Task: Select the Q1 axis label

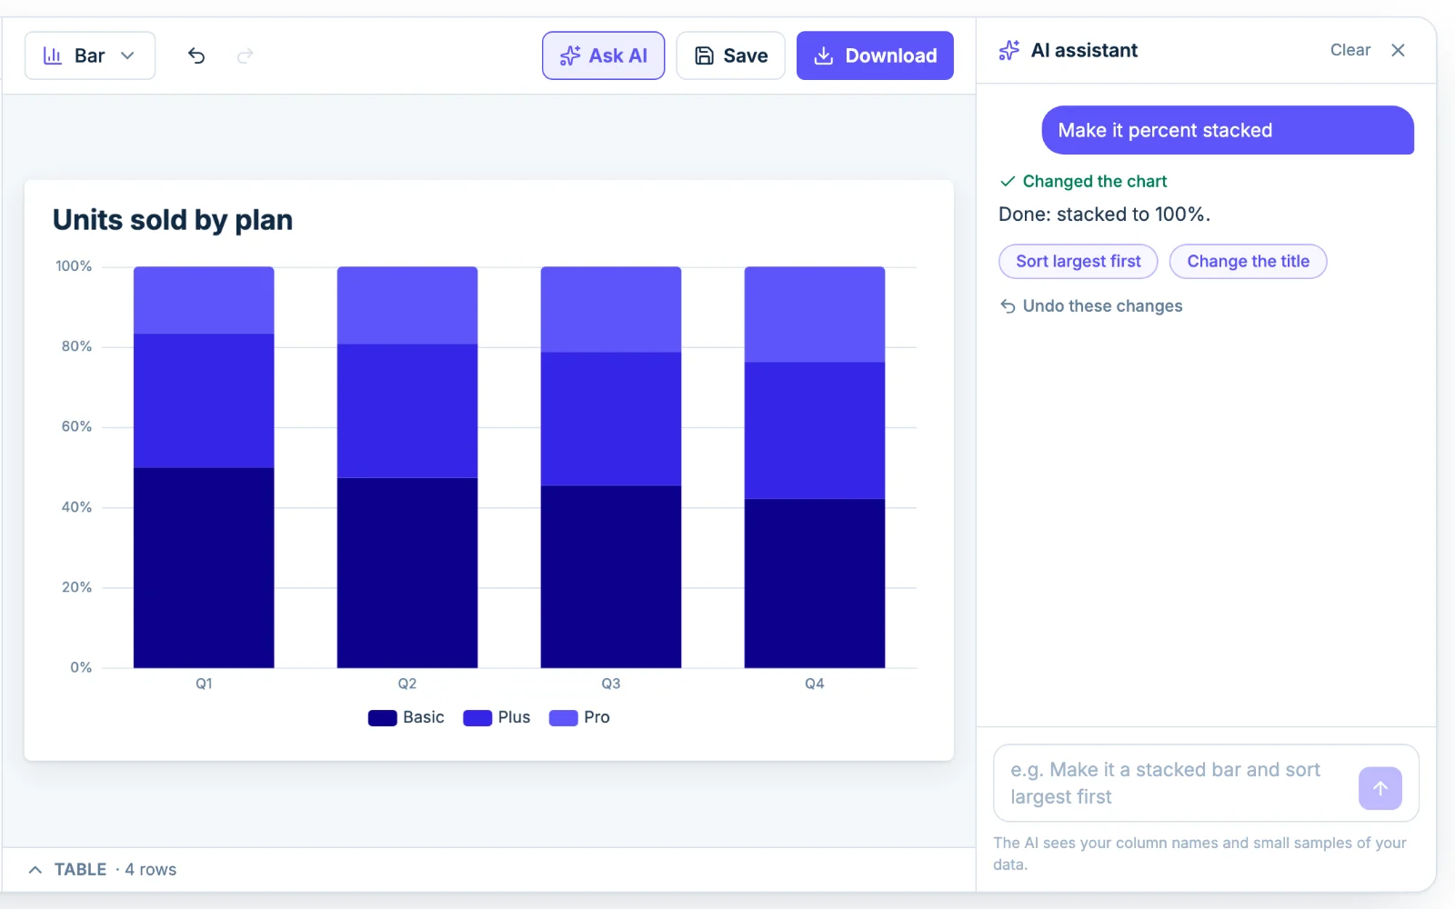Action: tap(204, 684)
